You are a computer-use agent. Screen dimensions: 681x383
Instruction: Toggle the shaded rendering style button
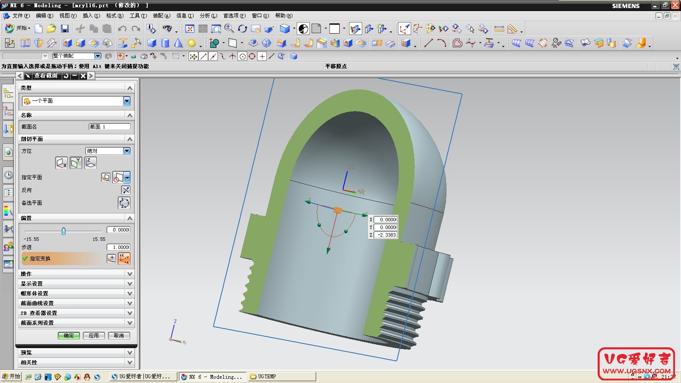coord(285,29)
